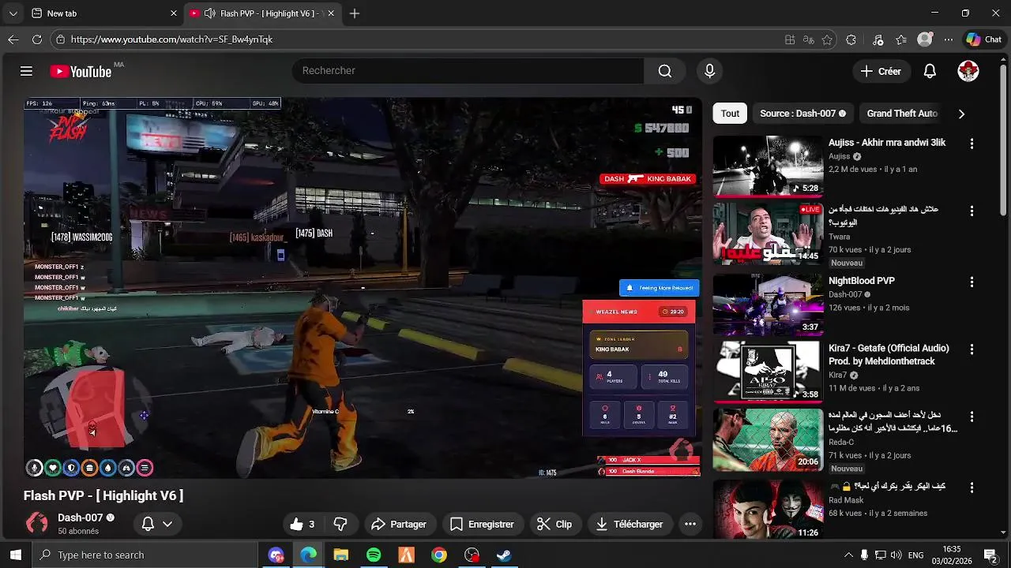Close the New tab browser tab
Viewport: 1011px width, 568px height.
(x=174, y=13)
